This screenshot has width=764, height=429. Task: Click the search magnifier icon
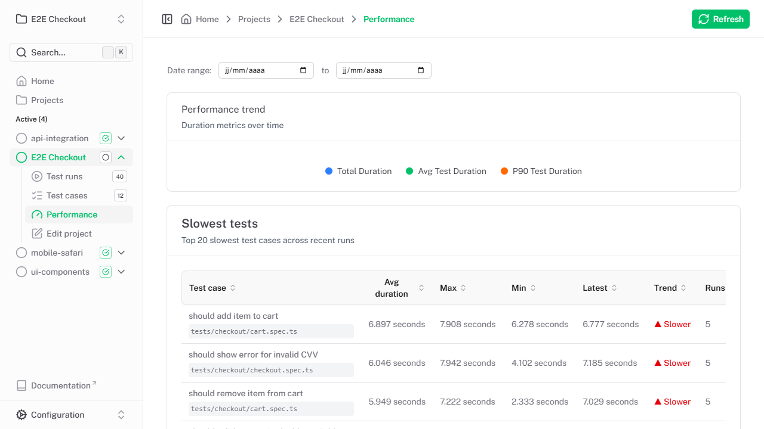[x=21, y=52]
